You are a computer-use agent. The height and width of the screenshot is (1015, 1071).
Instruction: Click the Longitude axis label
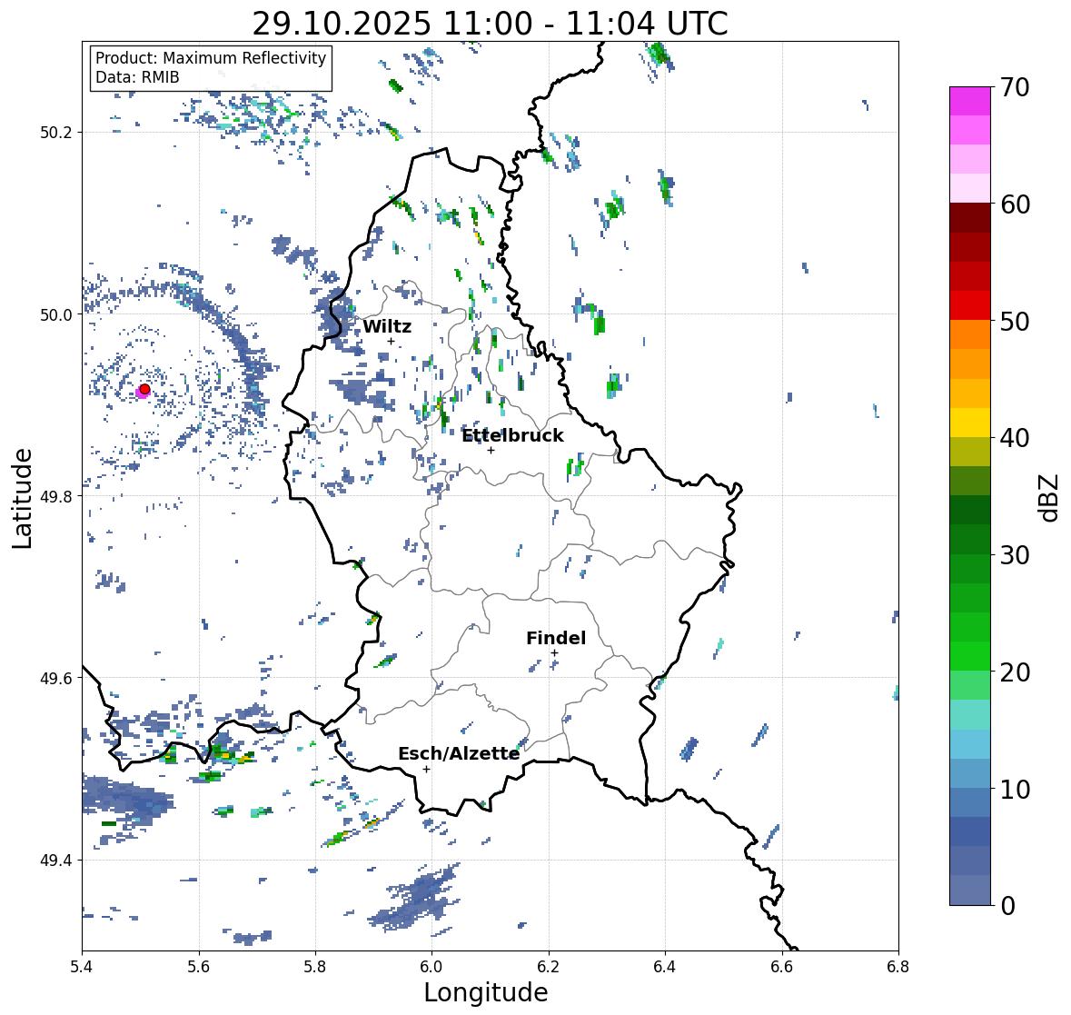click(x=486, y=992)
